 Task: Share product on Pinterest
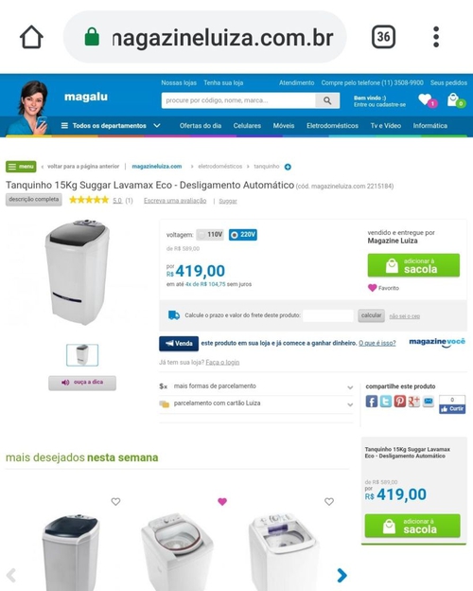click(x=399, y=402)
